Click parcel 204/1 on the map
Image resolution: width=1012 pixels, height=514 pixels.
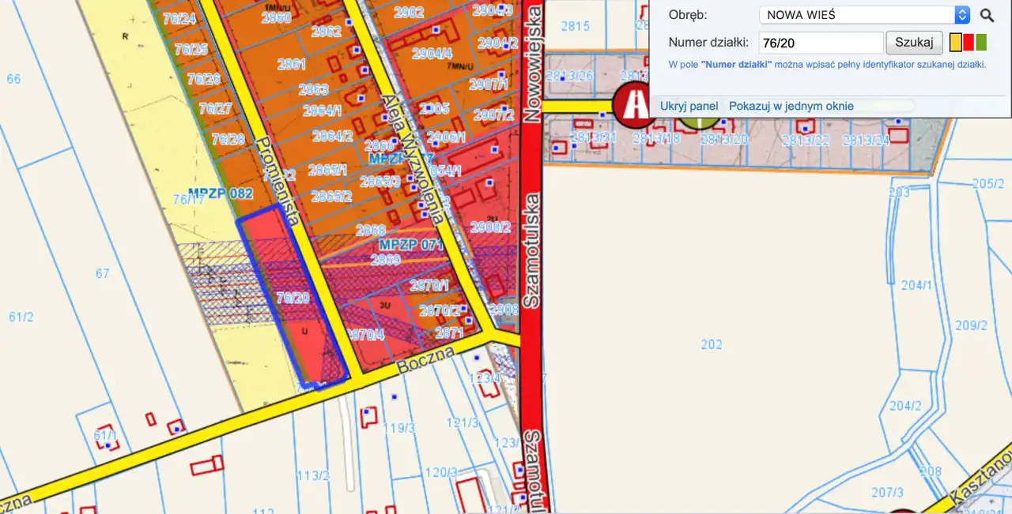point(916,285)
